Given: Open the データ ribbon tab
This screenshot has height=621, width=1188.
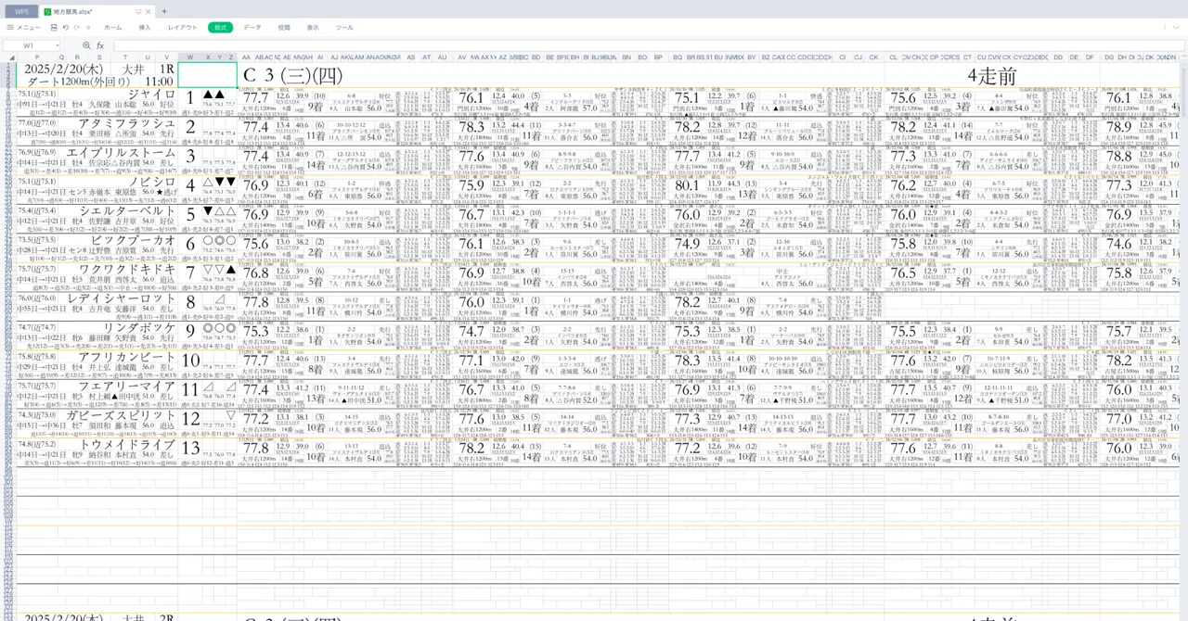Looking at the screenshot, I should [x=252, y=28].
